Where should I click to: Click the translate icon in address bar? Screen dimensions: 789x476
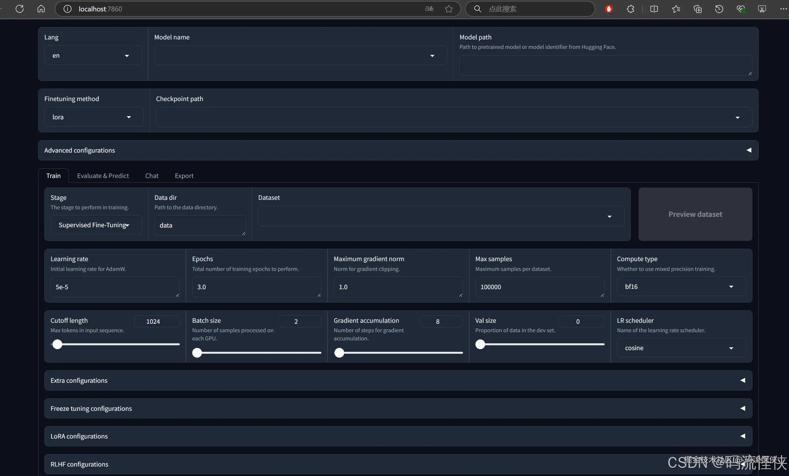pyautogui.click(x=429, y=9)
